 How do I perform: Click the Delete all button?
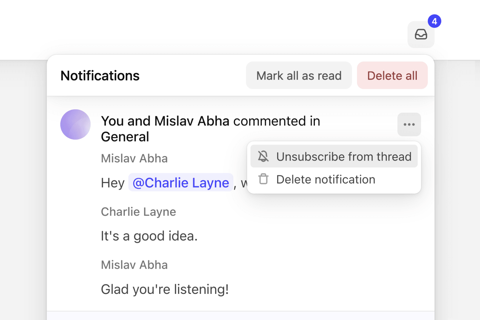pyautogui.click(x=392, y=75)
